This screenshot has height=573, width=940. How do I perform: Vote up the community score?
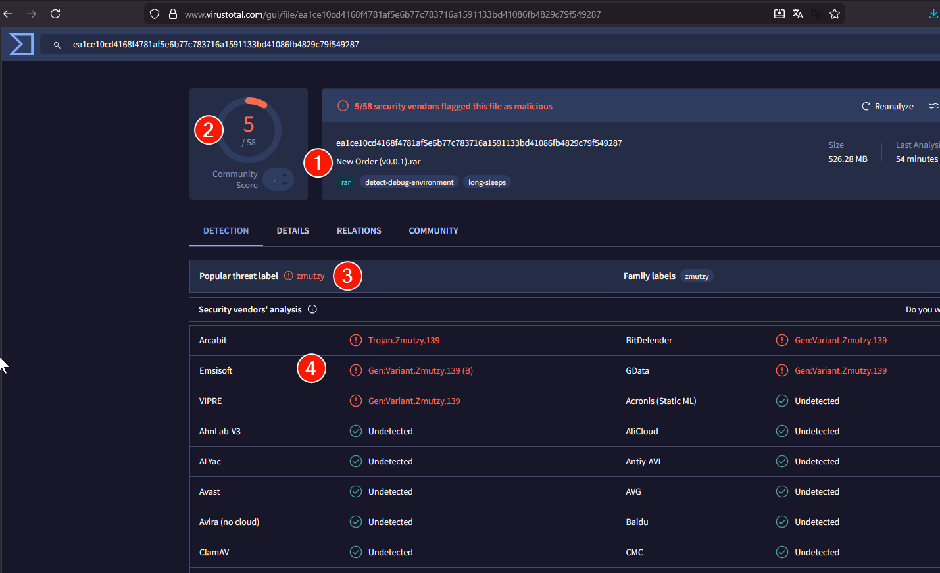[285, 174]
